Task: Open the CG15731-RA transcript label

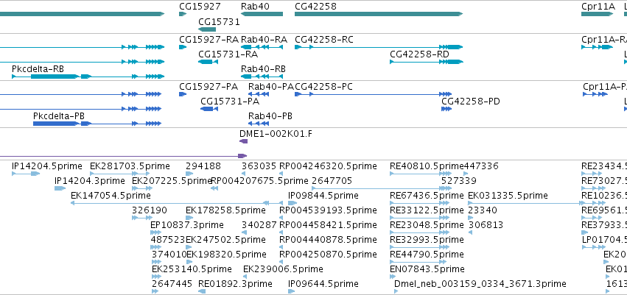Action: (x=228, y=54)
